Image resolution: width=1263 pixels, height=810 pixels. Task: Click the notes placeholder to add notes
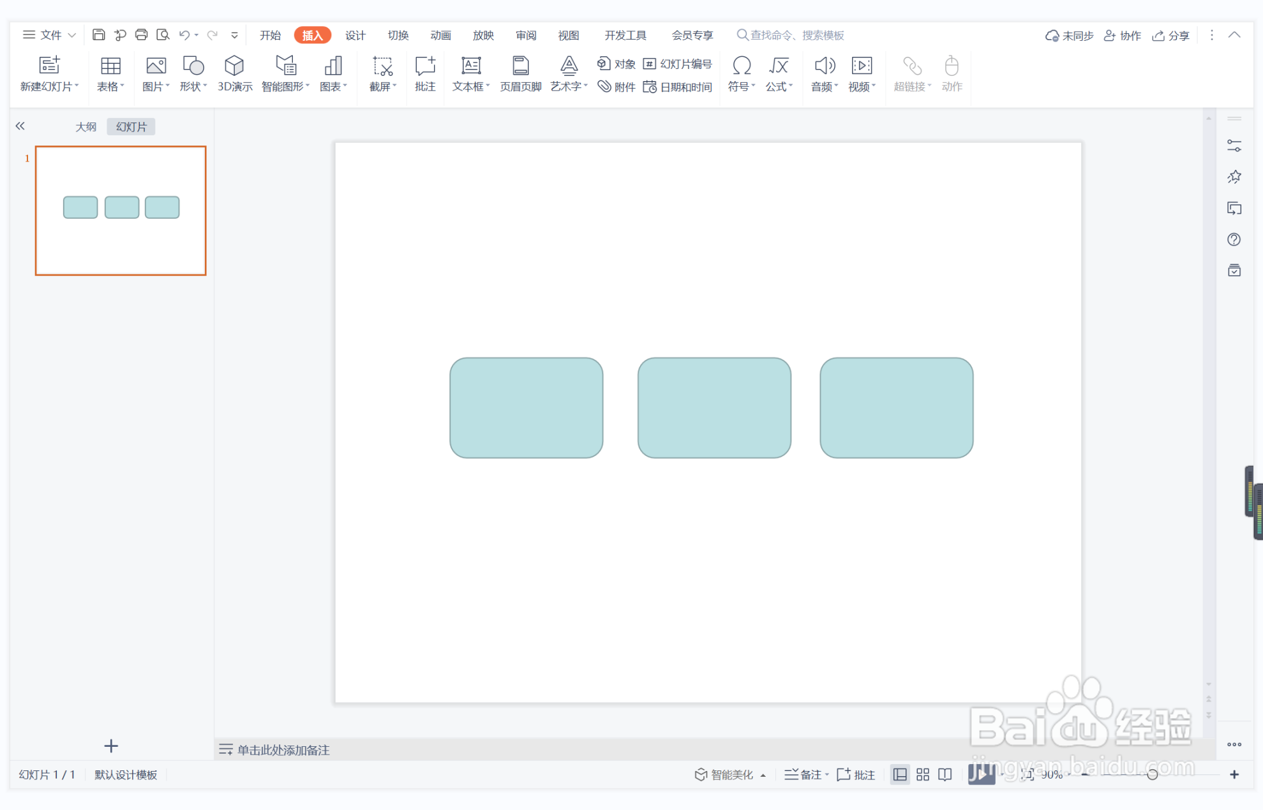[283, 750]
